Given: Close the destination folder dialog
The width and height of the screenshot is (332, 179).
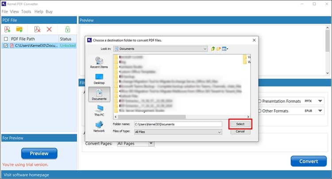Looking at the screenshot, I should [254, 40].
